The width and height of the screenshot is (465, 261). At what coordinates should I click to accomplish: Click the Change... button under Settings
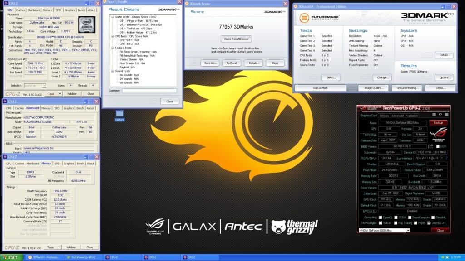(382, 77)
